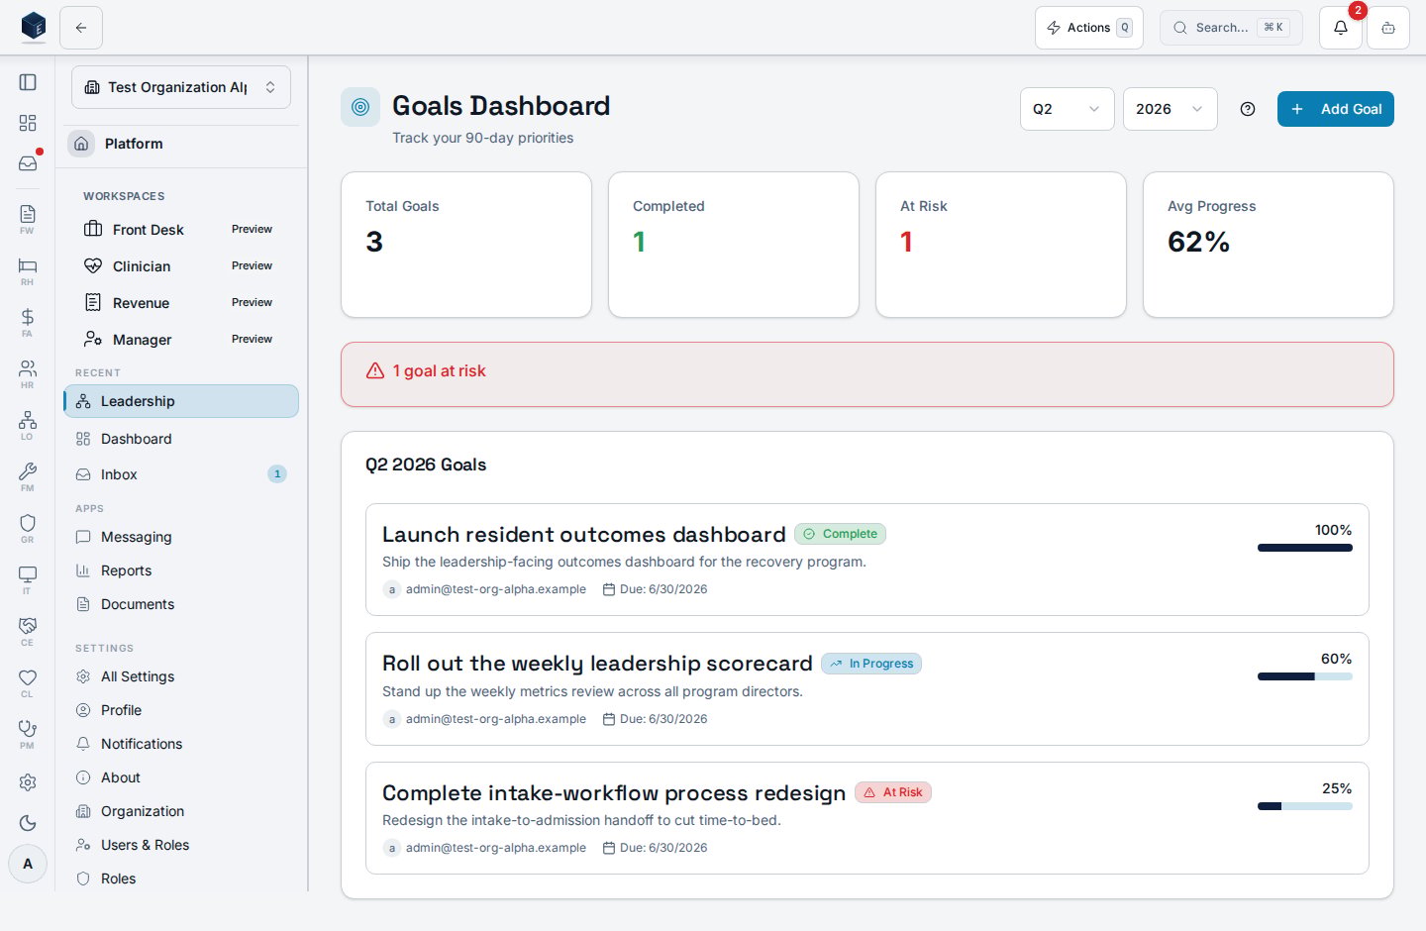
Task: Open the PM stethoscope rail icon
Action: [x=28, y=734]
